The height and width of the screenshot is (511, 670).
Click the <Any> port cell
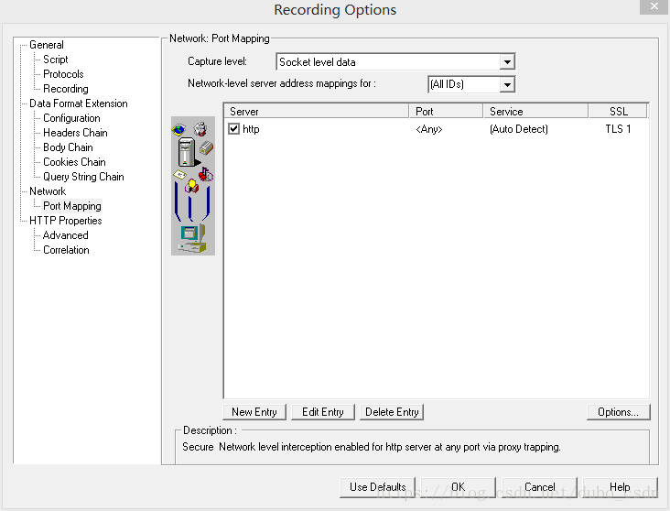[429, 129]
